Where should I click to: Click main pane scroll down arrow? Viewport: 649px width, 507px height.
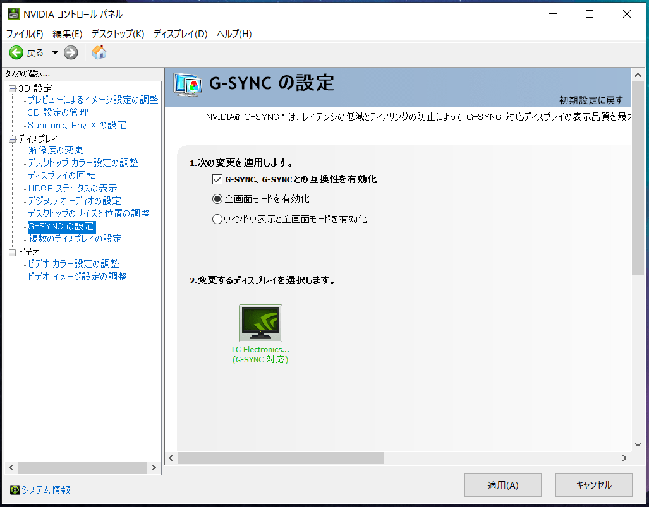pos(638,444)
